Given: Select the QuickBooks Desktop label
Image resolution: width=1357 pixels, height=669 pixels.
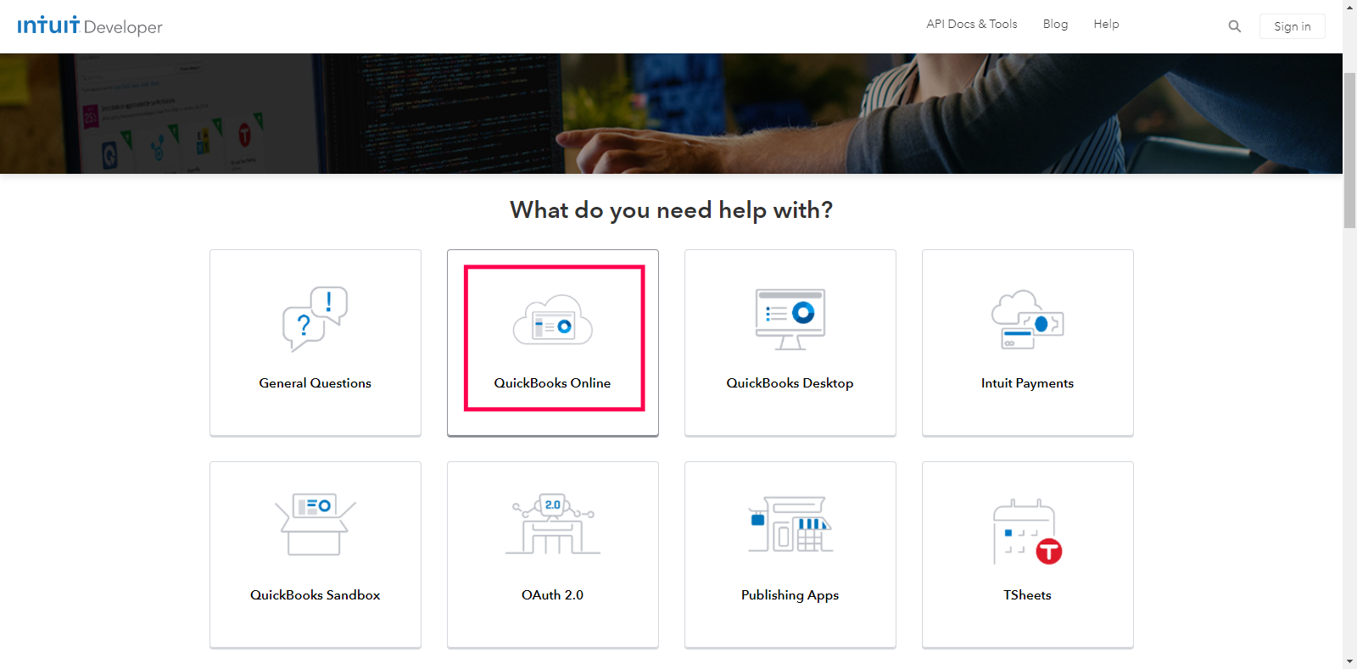Looking at the screenshot, I should tap(790, 383).
